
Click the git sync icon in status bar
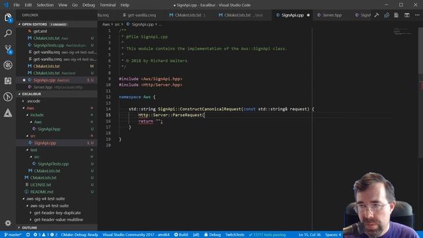28,235
